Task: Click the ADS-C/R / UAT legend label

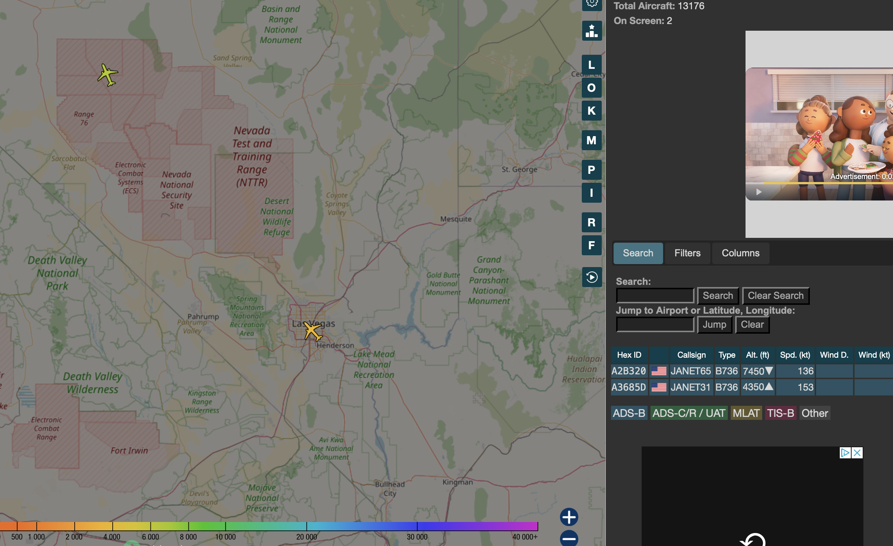Action: (689, 413)
